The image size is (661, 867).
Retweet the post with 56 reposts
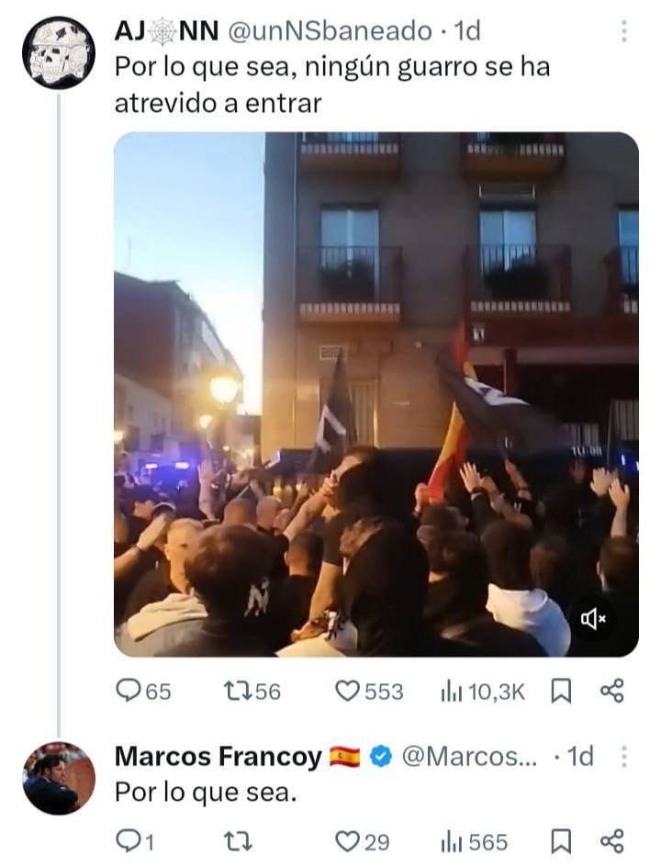point(252,692)
